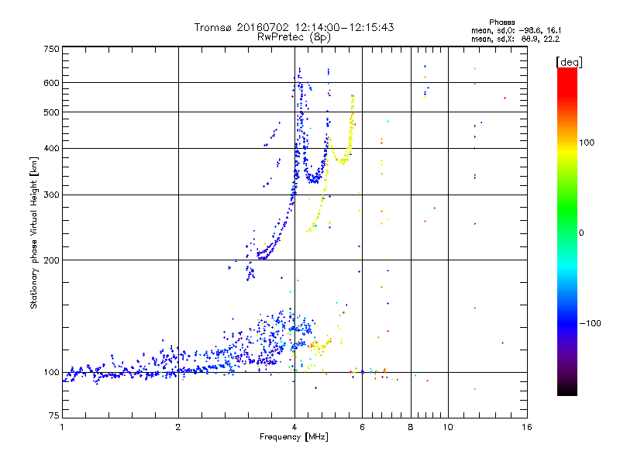Image resolution: width=620 pixels, height=465 pixels.
Task: Click the 'Phases' header label
Action: tap(501, 22)
